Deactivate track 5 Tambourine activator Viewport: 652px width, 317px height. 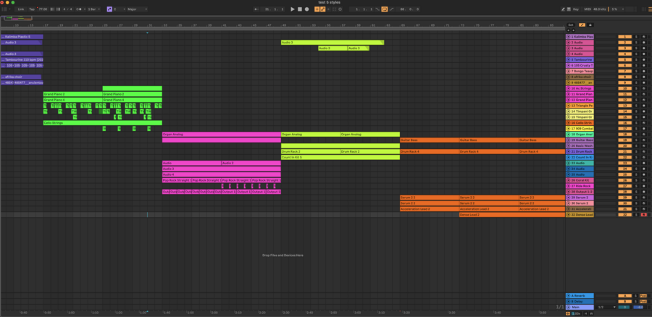(x=624, y=59)
